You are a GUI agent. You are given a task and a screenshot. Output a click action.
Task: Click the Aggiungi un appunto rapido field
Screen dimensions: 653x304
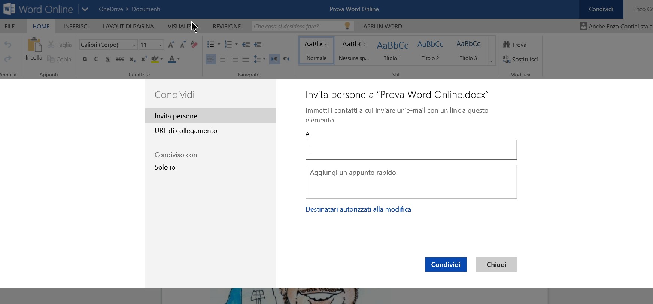tap(411, 182)
